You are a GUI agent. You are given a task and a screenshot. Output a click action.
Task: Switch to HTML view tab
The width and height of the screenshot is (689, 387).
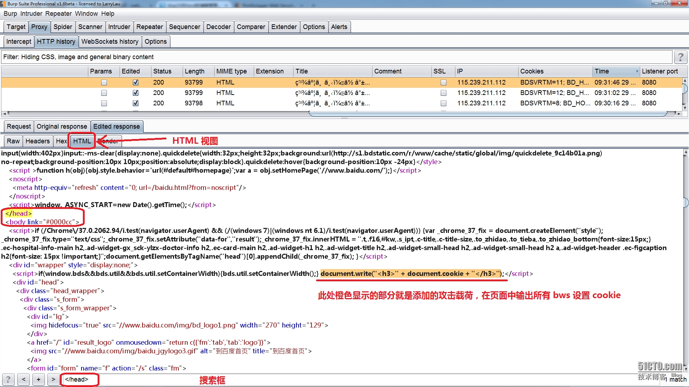pyautogui.click(x=82, y=141)
